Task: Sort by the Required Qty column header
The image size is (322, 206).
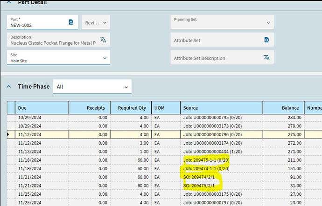Action: click(x=131, y=107)
